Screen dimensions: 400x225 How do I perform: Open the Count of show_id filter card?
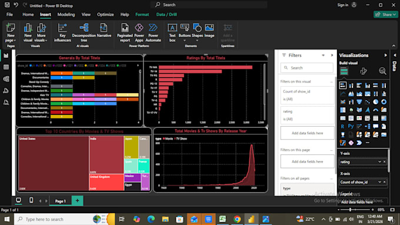point(307,95)
